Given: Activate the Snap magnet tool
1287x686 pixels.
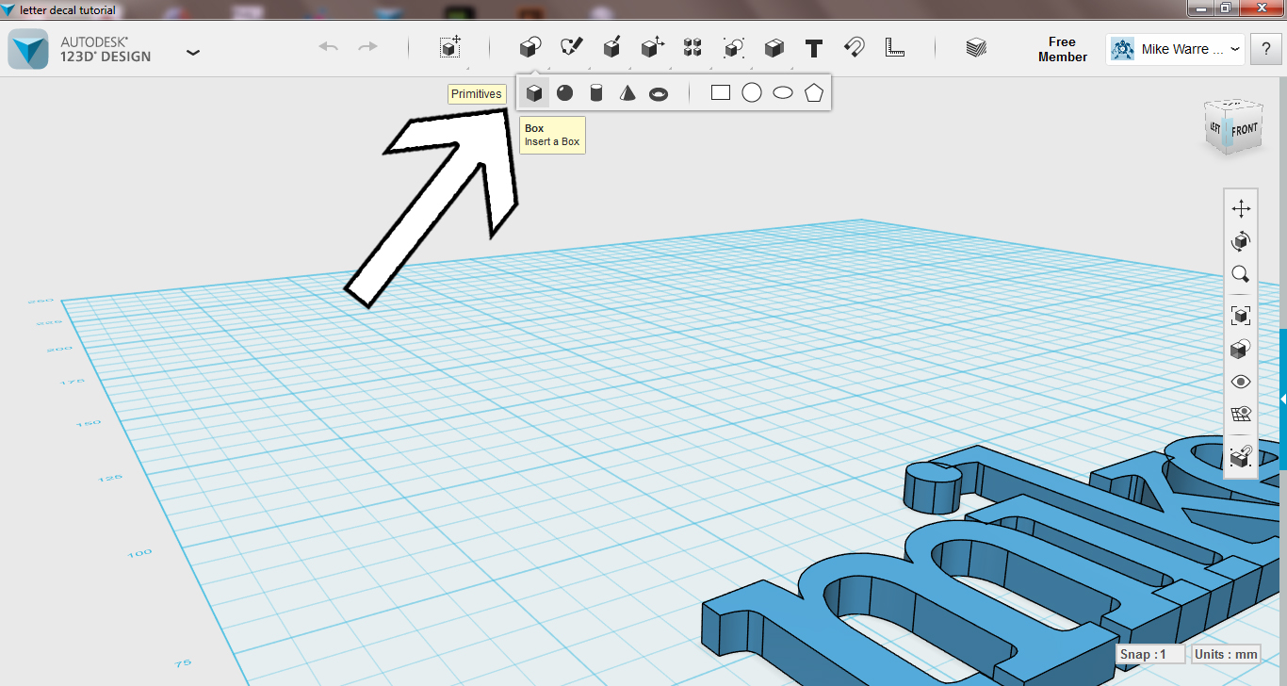Looking at the screenshot, I should pyautogui.click(x=855, y=48).
